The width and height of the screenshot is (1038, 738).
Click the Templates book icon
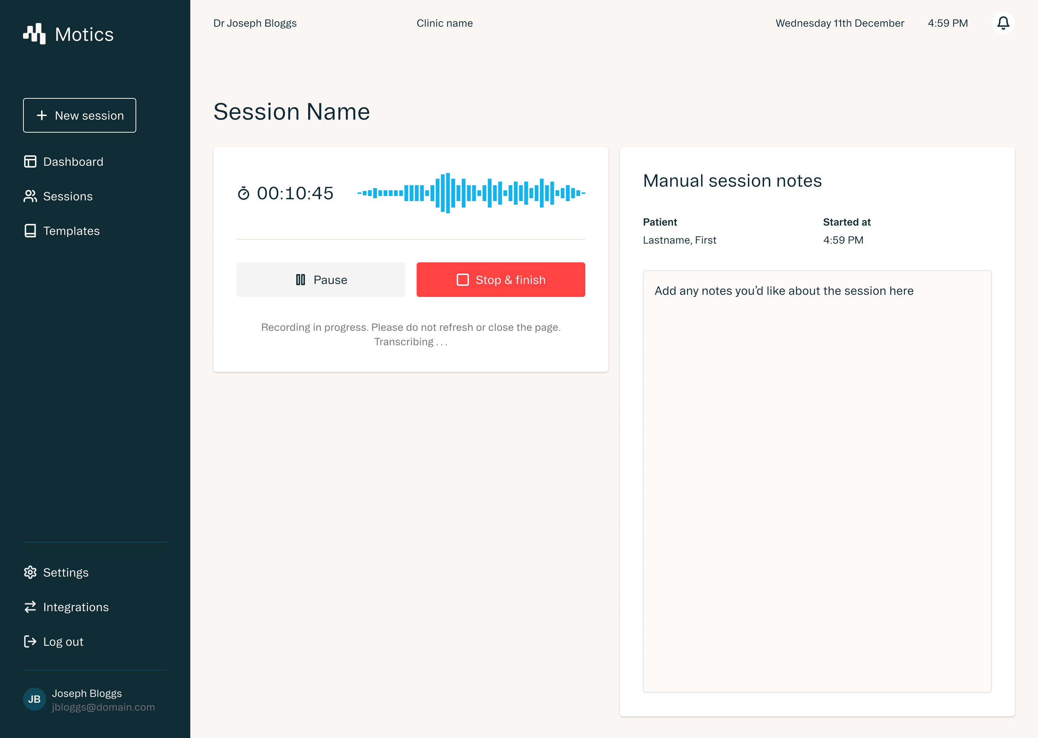[30, 231]
